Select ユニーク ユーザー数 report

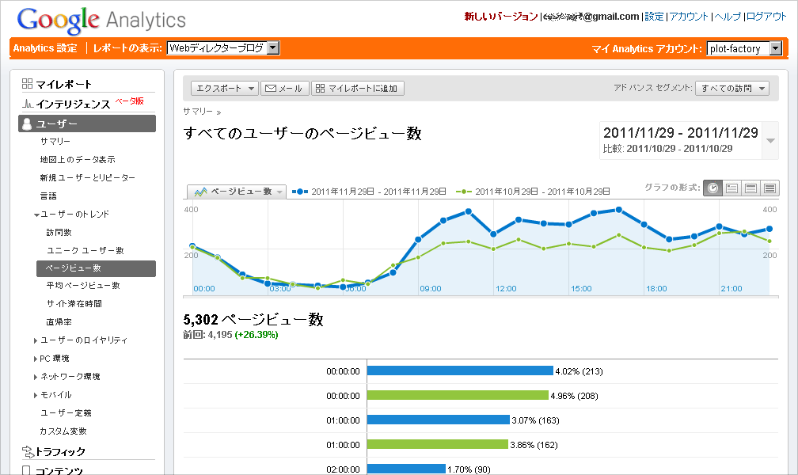(85, 250)
